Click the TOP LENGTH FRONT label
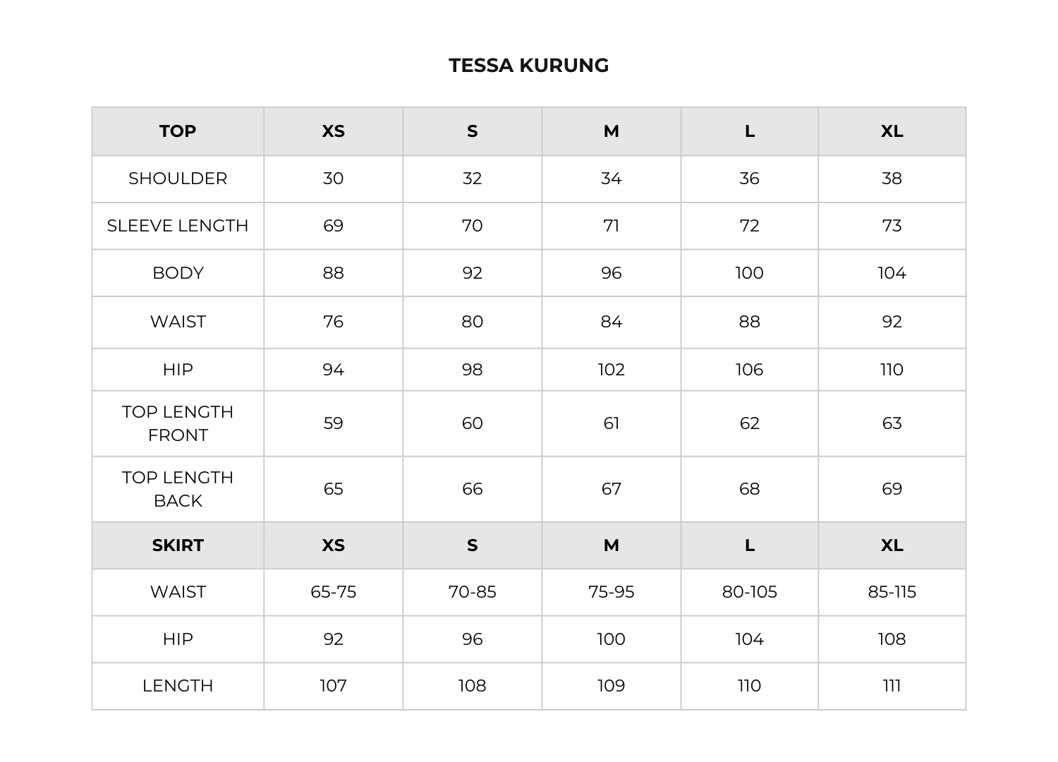 point(178,423)
